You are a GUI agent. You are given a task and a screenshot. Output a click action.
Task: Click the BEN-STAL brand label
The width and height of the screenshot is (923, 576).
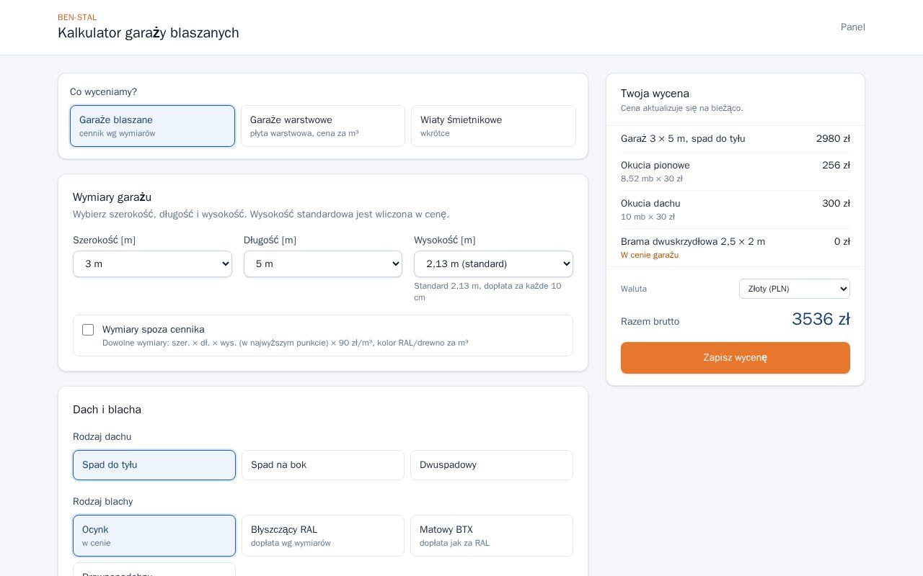tap(77, 17)
